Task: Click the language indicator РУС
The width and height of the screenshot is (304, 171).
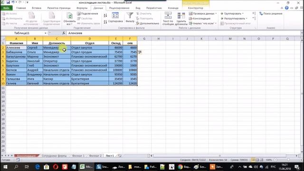Action: pos(273,167)
